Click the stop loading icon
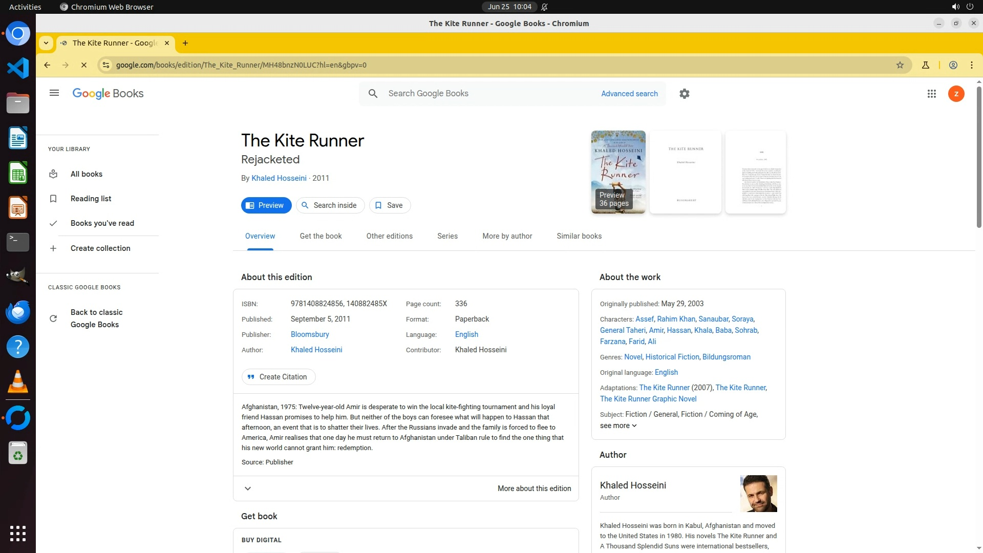The image size is (983, 553). (84, 65)
